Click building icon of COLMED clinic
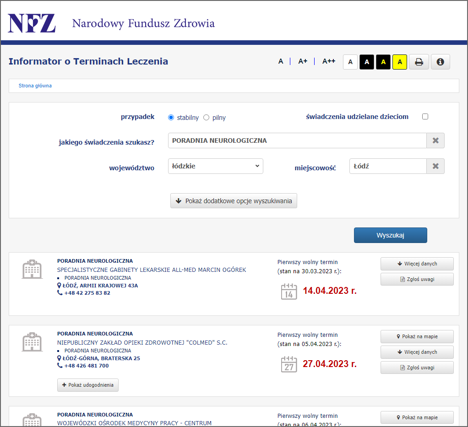The width and height of the screenshot is (468, 427). coord(32,342)
